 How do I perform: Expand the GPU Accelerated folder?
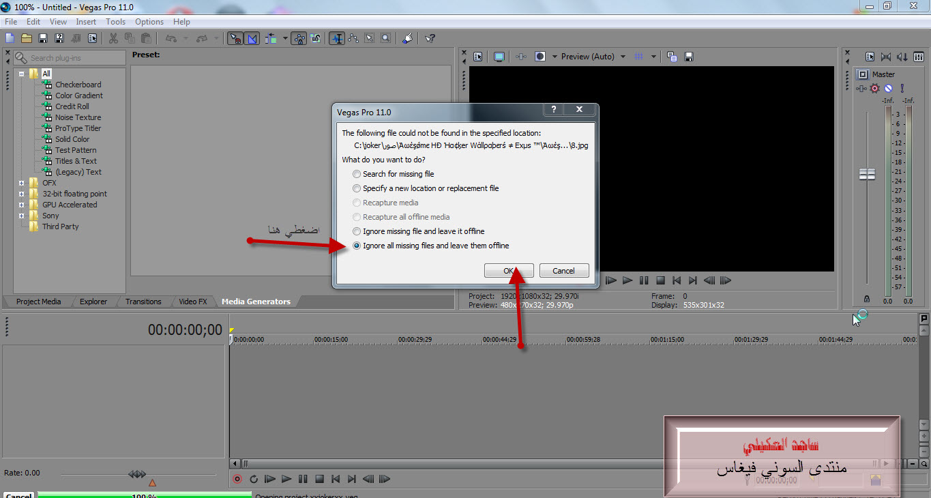coord(22,205)
